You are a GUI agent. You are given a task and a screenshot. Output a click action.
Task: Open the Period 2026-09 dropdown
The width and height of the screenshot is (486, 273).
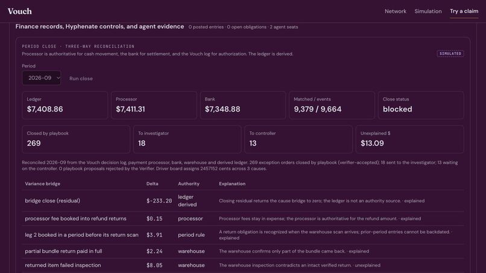point(41,78)
